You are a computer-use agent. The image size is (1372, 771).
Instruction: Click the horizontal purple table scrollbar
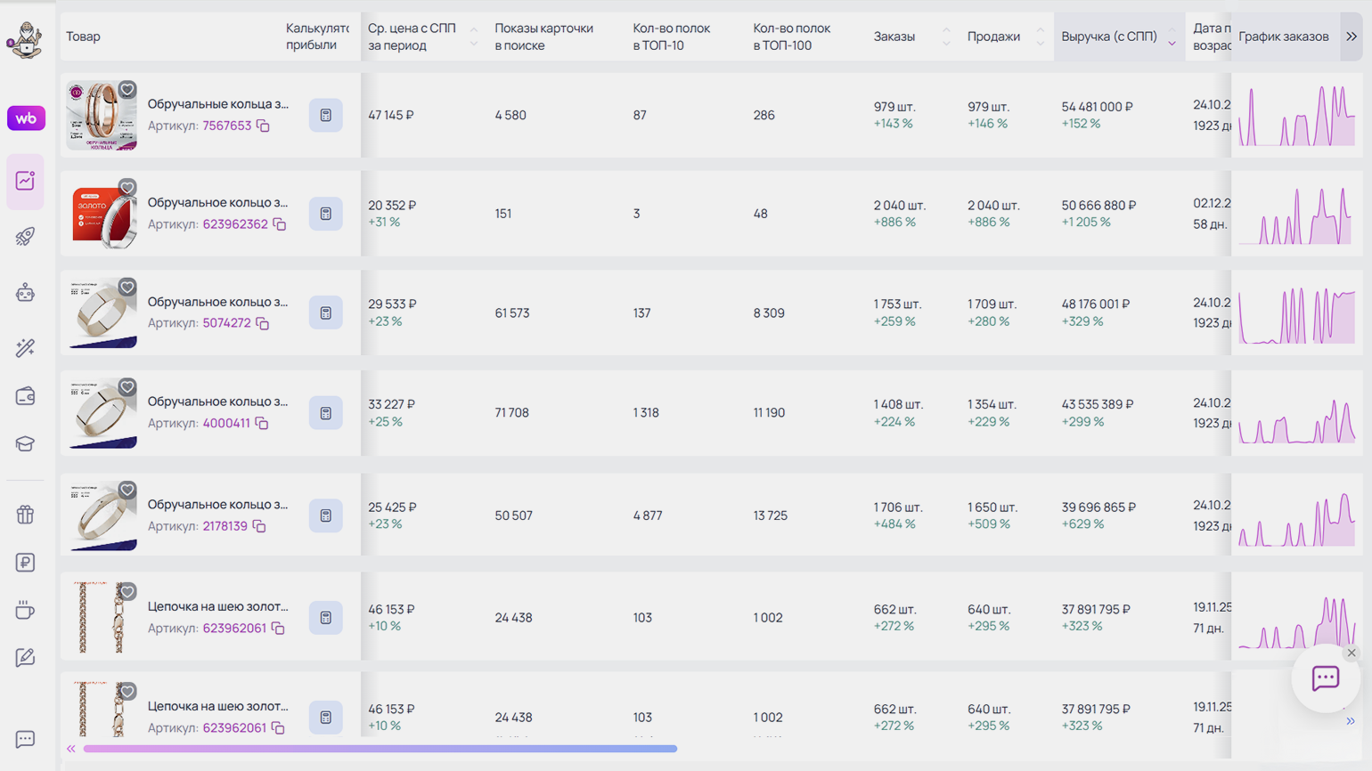[x=380, y=749]
